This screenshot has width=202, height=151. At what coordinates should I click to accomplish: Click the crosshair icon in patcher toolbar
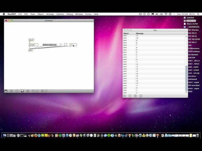17,91
